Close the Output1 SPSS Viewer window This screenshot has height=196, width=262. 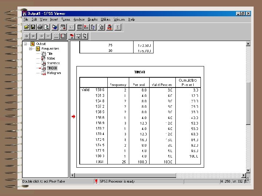[x=248, y=13]
